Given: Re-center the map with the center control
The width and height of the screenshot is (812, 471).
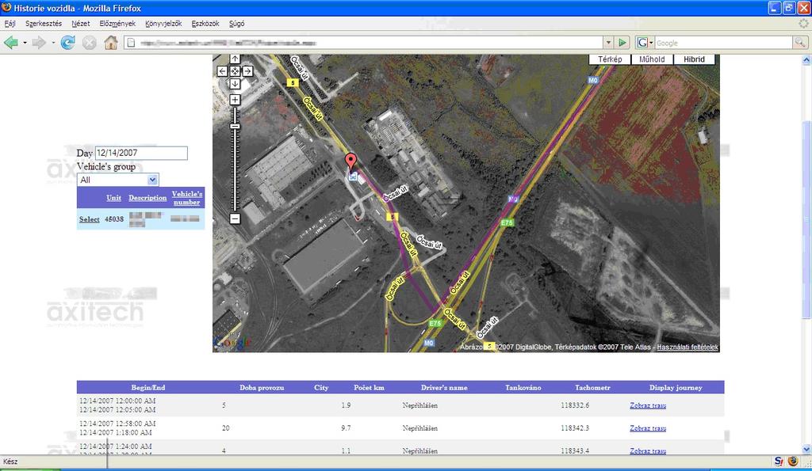Looking at the screenshot, I should pyautogui.click(x=235, y=71).
